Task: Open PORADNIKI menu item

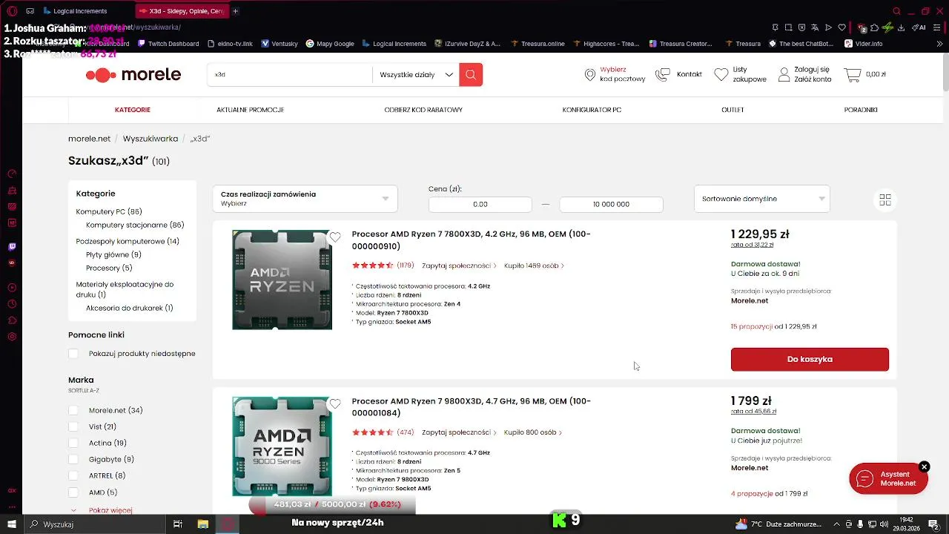Action: point(861,110)
